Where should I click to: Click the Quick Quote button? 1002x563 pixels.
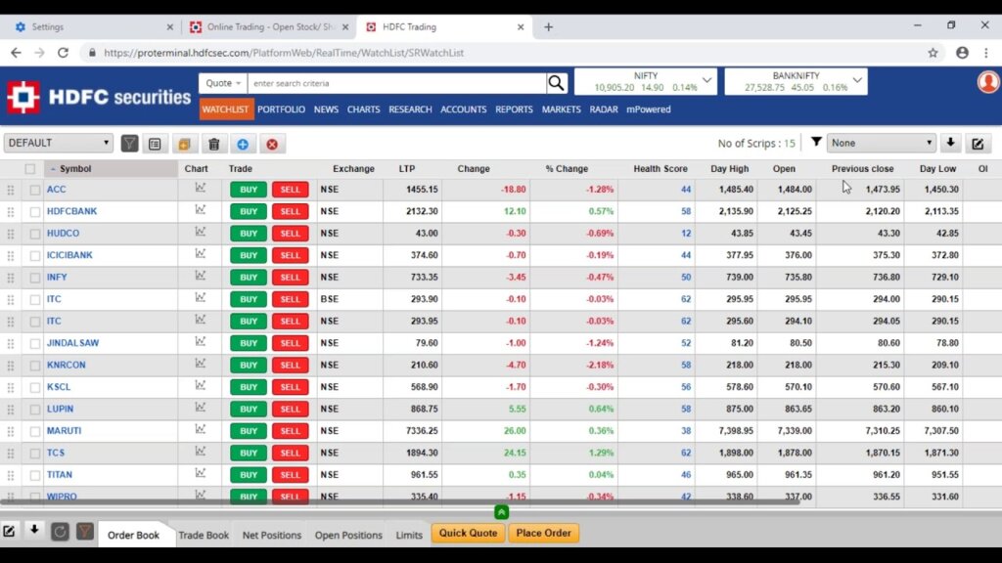click(468, 533)
